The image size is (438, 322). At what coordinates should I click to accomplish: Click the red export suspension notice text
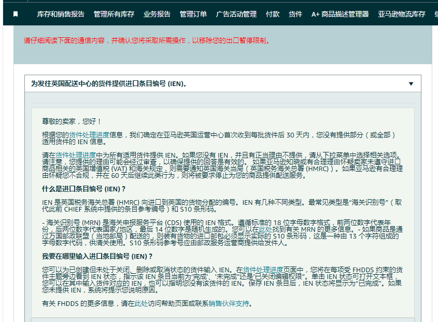coord(147,40)
